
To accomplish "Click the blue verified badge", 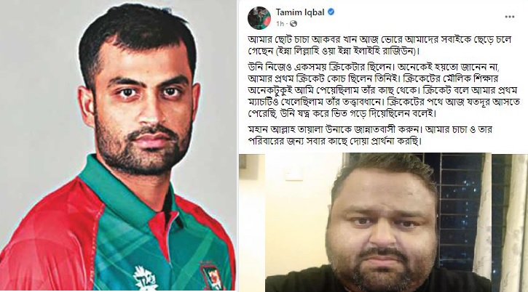I will 331,12.
